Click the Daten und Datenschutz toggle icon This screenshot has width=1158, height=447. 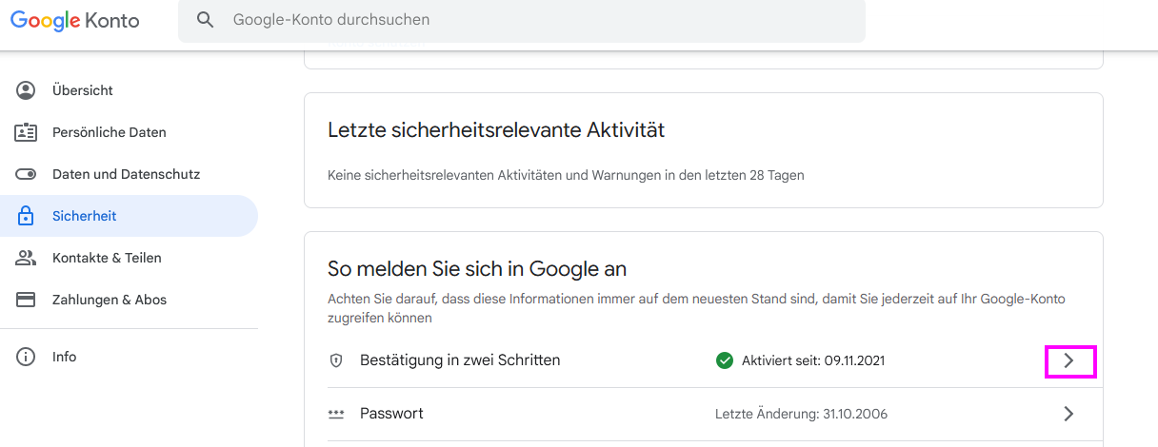26,174
